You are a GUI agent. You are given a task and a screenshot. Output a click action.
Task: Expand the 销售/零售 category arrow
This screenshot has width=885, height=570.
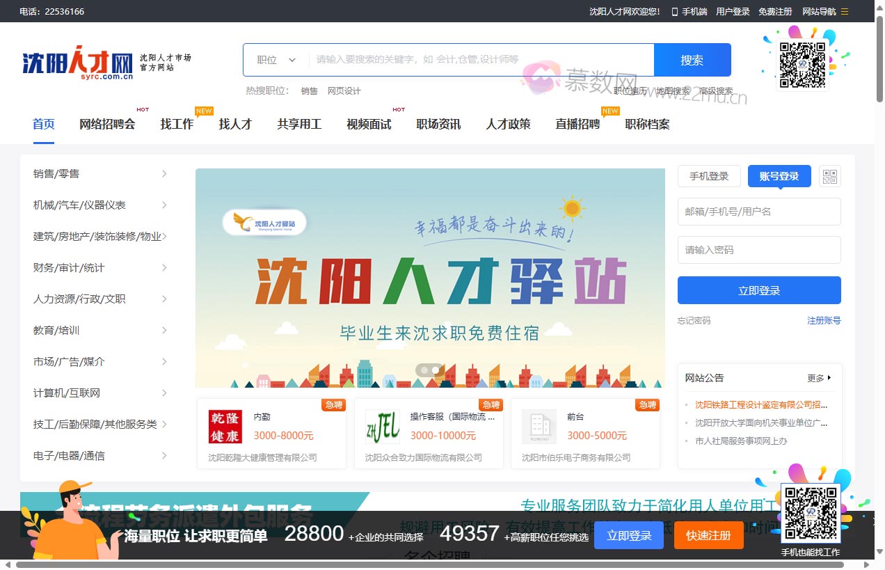point(164,173)
